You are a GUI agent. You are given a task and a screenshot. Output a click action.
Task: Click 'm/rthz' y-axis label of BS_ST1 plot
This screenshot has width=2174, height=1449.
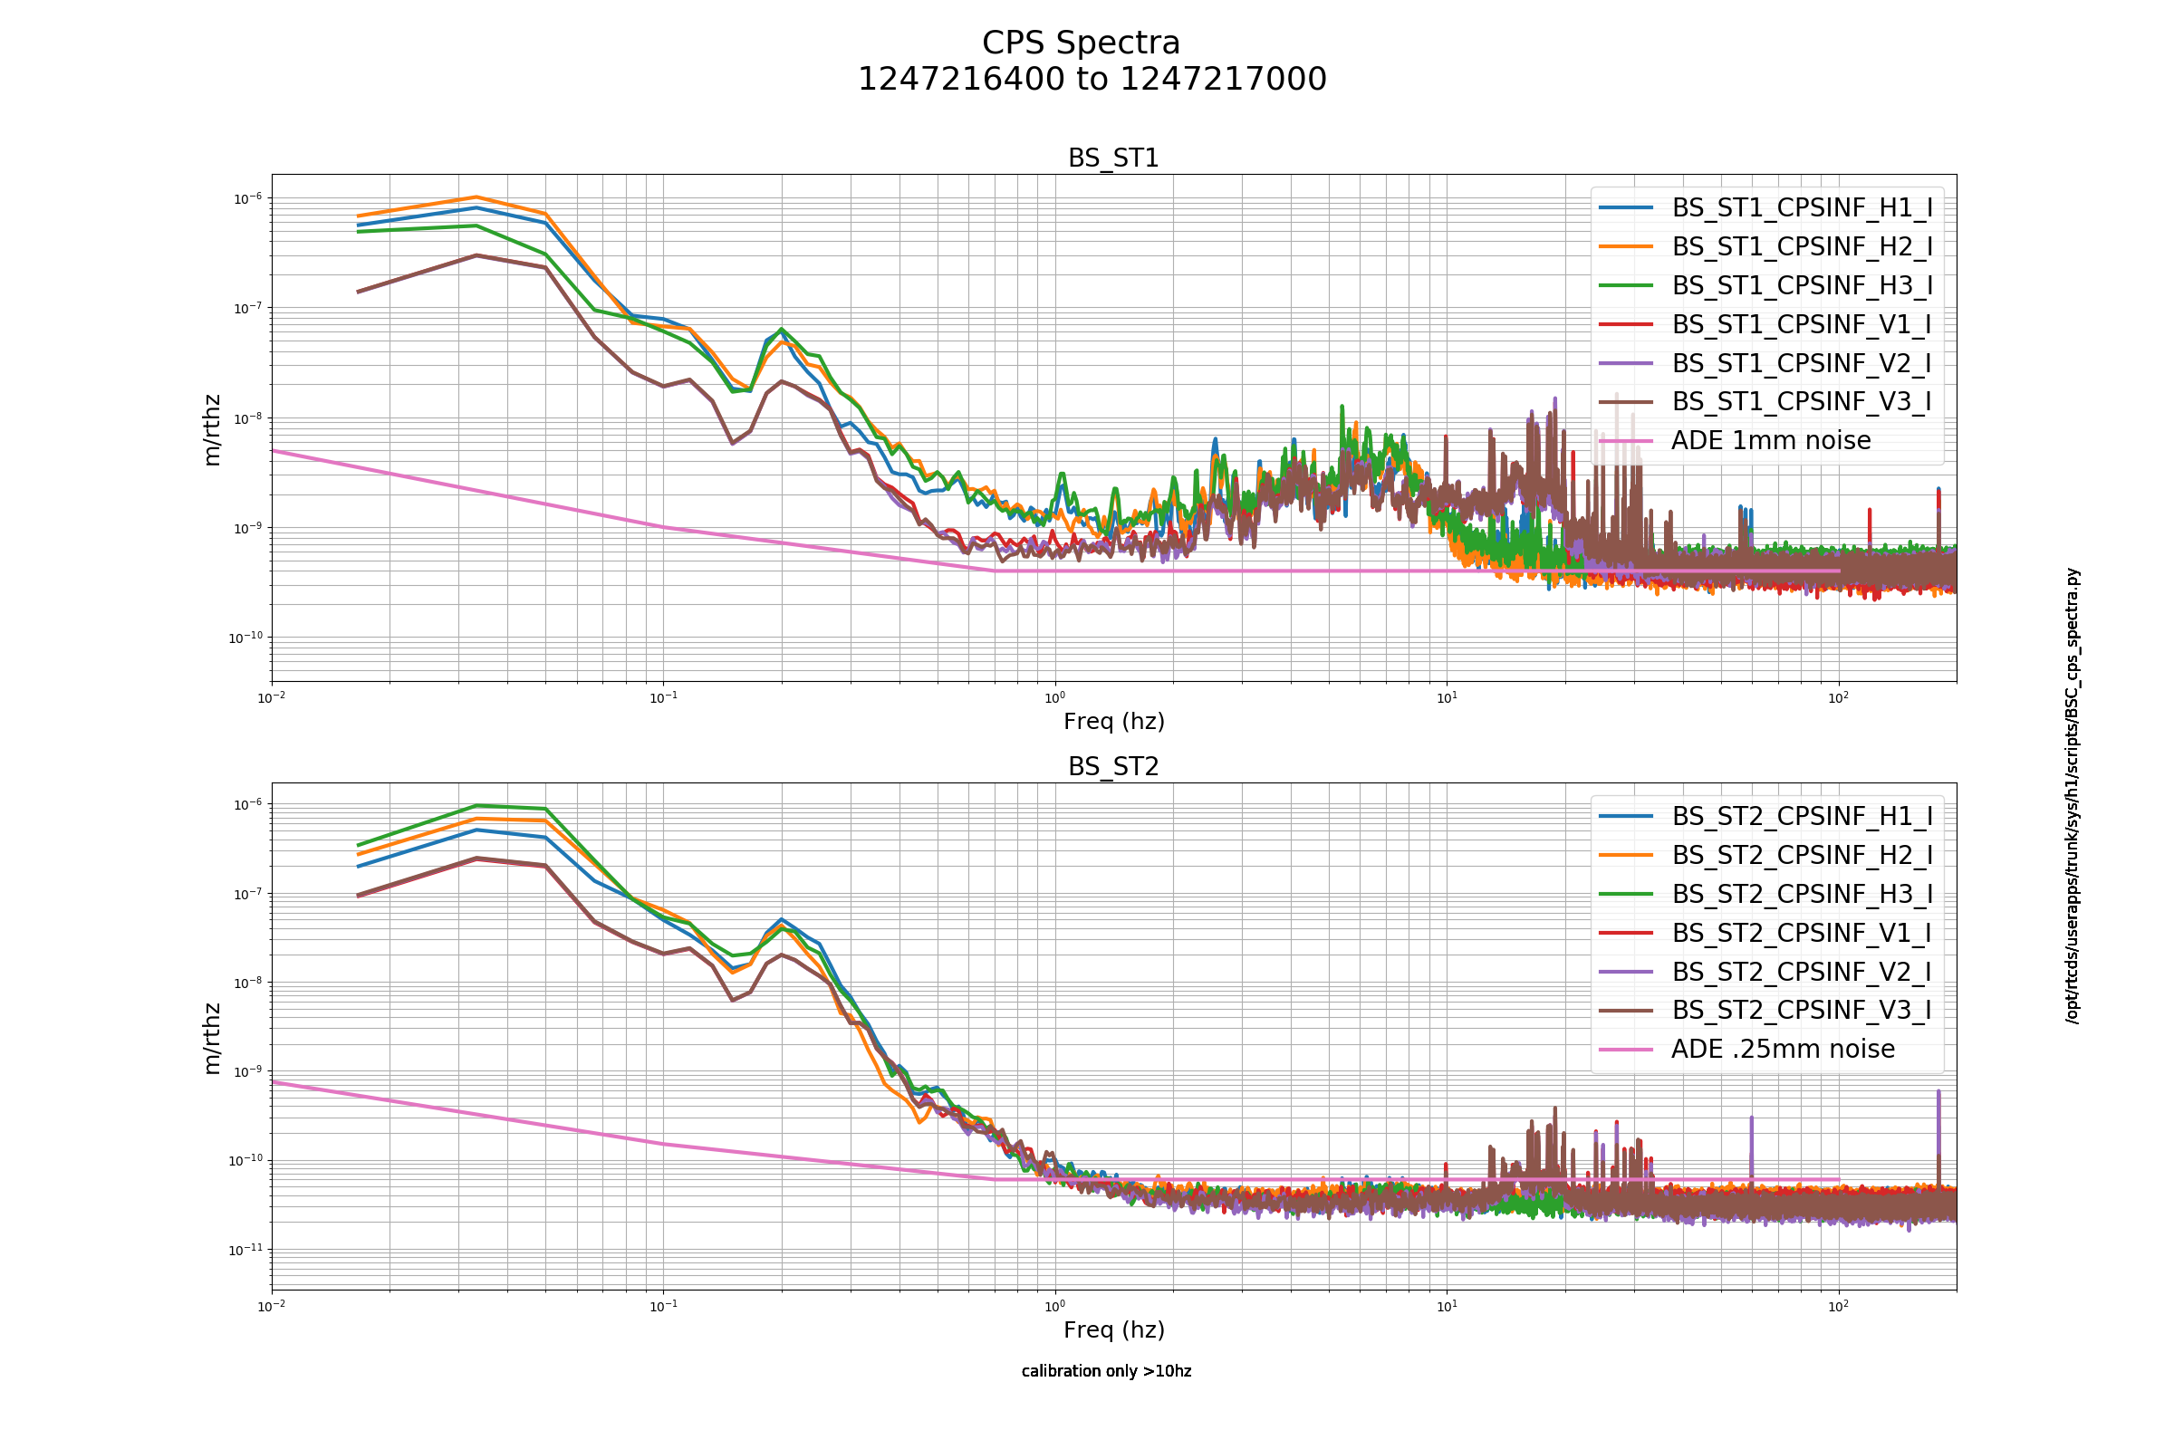click(213, 429)
